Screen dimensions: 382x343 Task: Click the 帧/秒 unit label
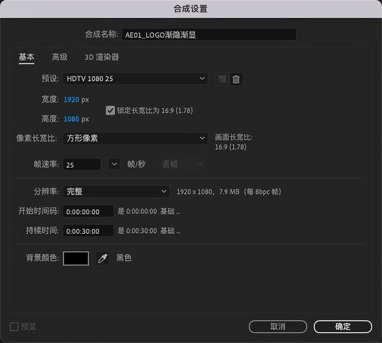[x=136, y=164]
